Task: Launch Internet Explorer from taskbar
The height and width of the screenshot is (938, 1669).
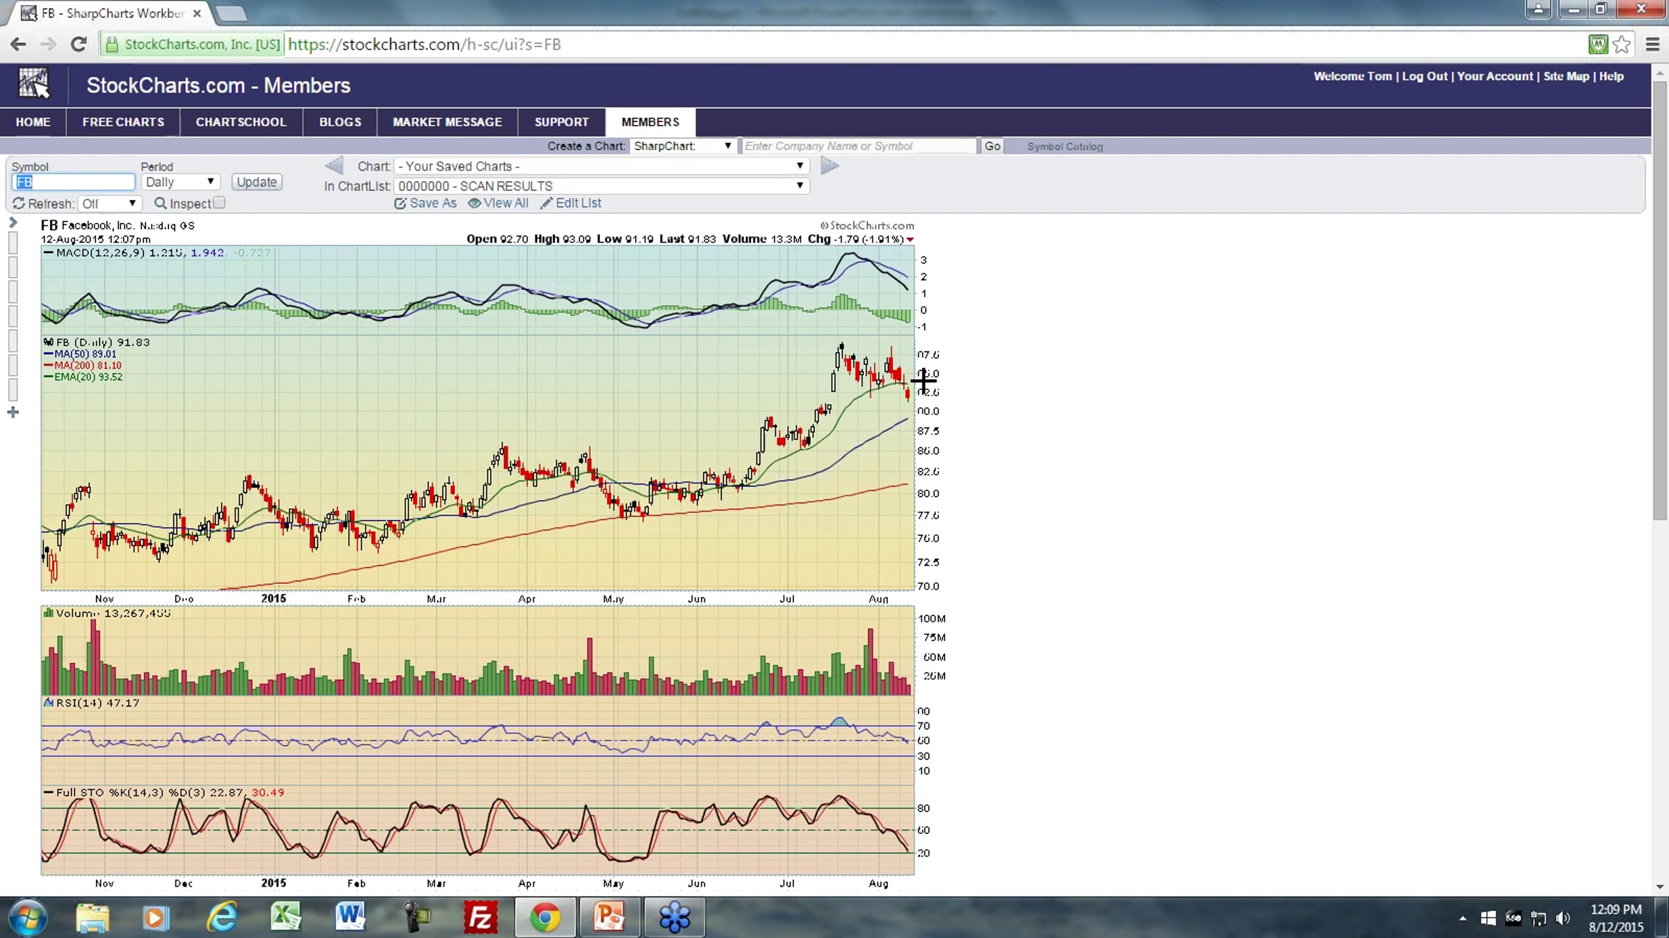Action: coord(222,918)
